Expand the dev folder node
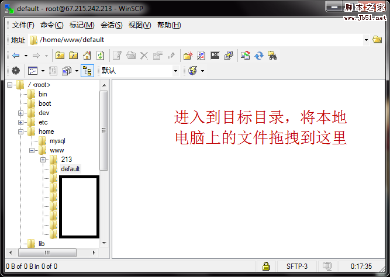This screenshot has width=390, height=277. click(x=20, y=113)
